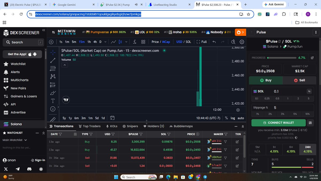321x181 pixels.
Task: Add a symbol with the plus icon
Action: pos(51,42)
